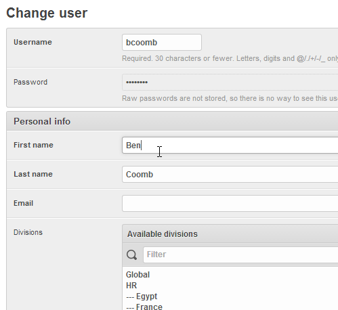
Task: Click the empty Email input
Action: 230,204
